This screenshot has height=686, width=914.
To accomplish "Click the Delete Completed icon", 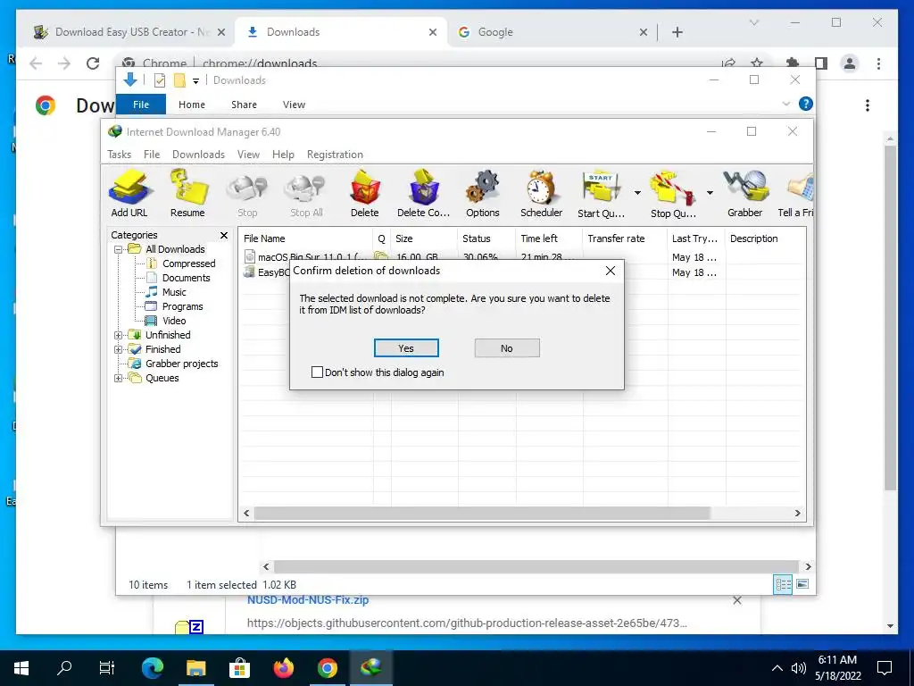I will [x=424, y=194].
